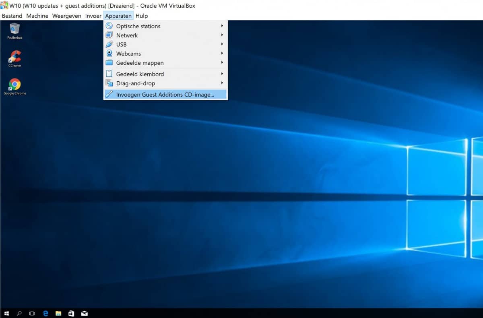Click the Gedeeld klembord clipboard icon

pos(109,74)
